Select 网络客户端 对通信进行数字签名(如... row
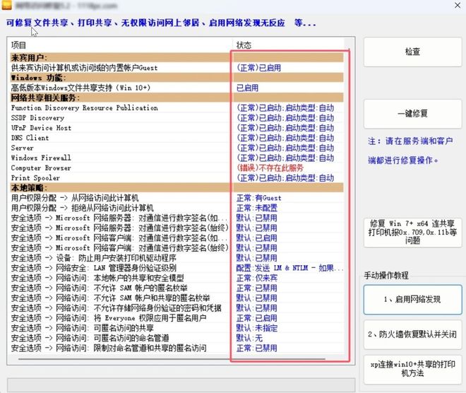The width and height of the screenshot is (466, 393). click(x=177, y=238)
